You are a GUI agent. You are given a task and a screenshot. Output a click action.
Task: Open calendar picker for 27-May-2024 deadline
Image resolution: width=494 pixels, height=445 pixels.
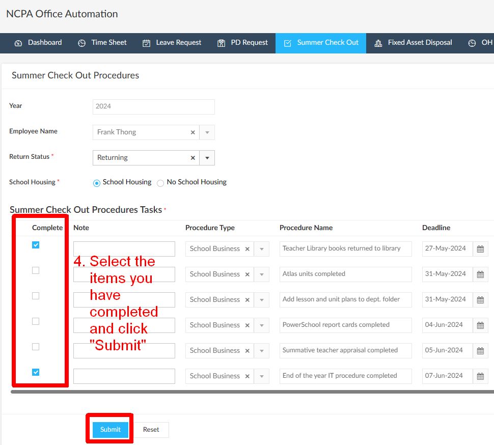tap(480, 249)
